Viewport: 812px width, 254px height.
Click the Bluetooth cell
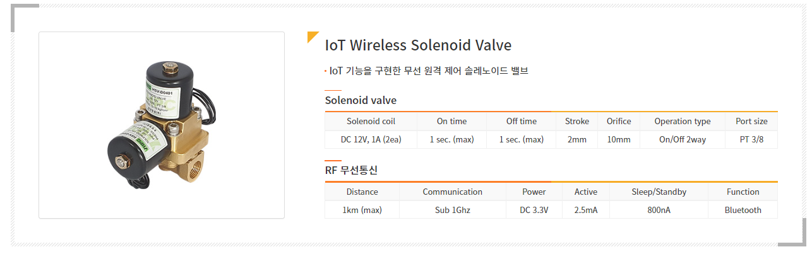tap(743, 210)
